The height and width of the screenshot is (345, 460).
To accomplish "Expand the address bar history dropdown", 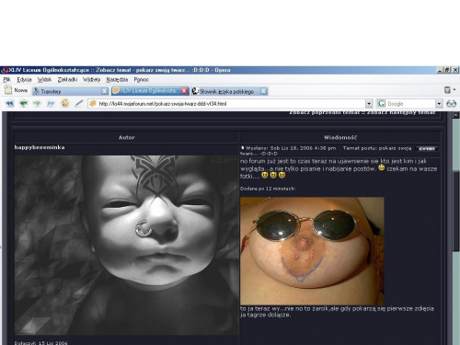I will coord(369,104).
